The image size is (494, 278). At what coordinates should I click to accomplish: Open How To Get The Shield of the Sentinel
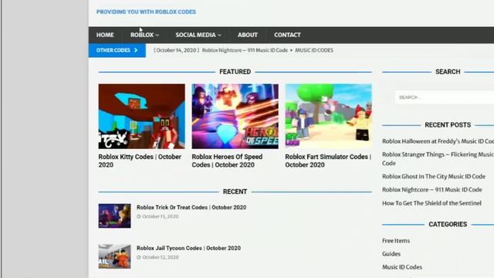click(x=431, y=203)
